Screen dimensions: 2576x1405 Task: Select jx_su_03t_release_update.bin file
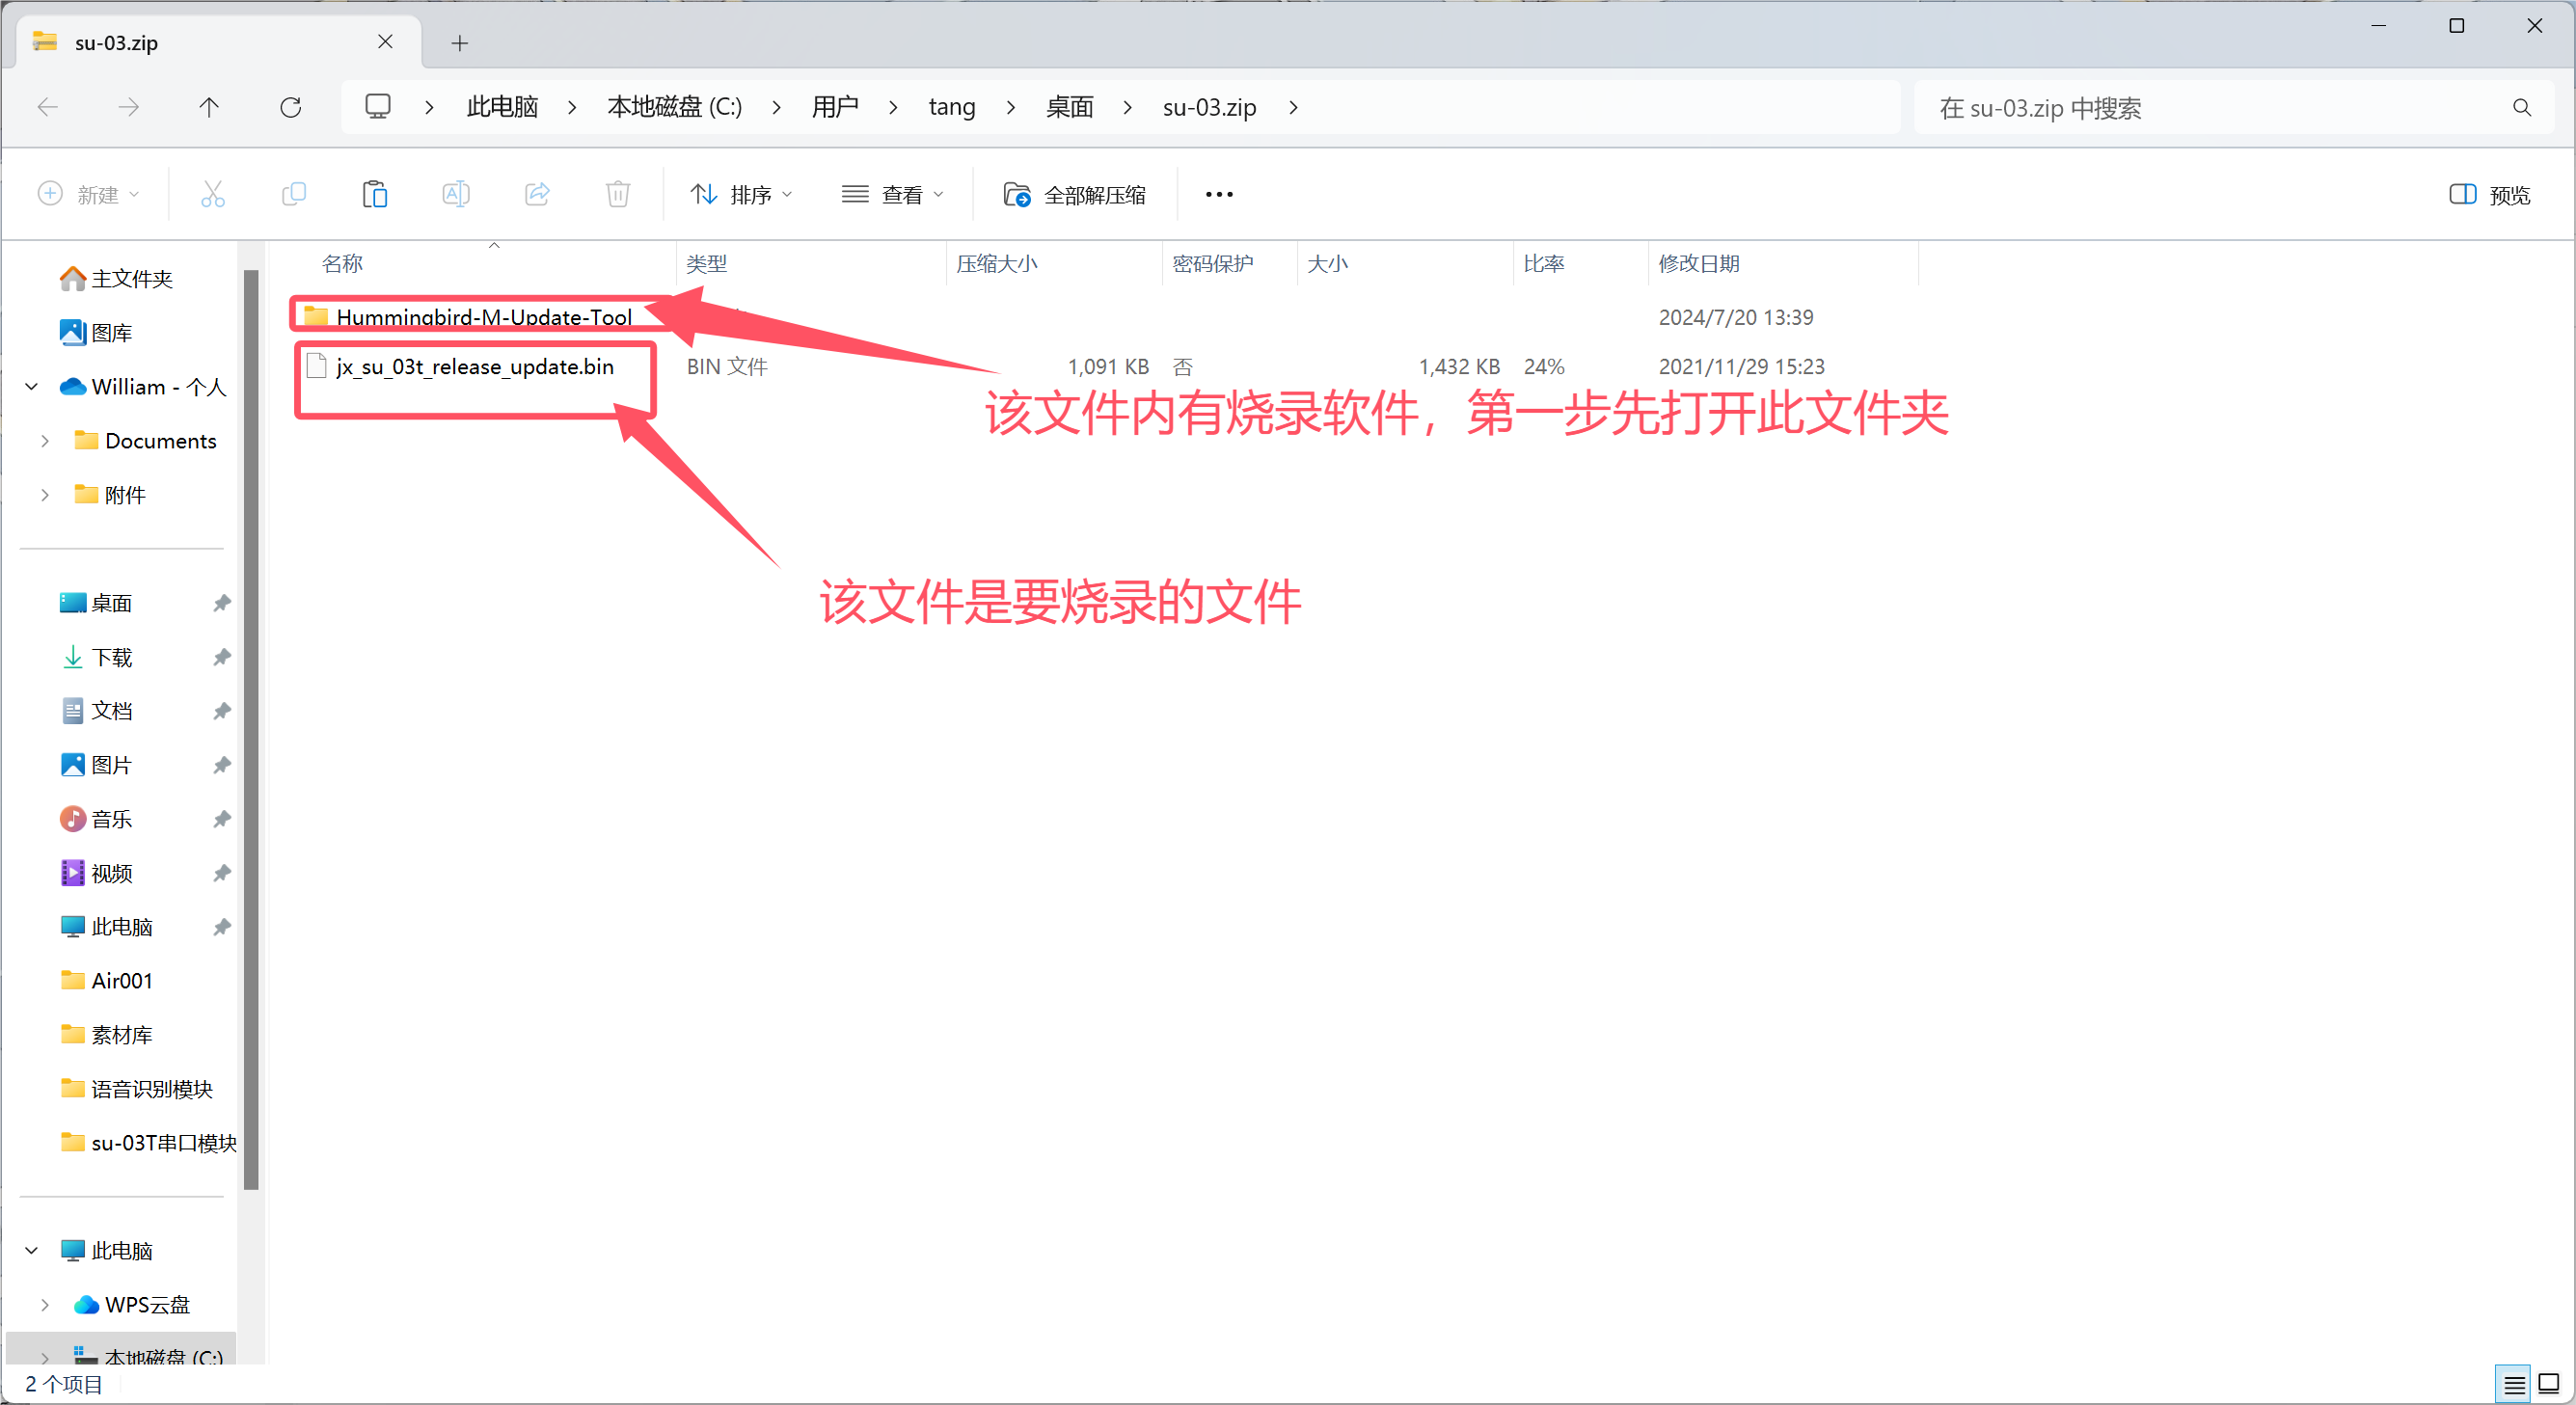[x=474, y=367]
